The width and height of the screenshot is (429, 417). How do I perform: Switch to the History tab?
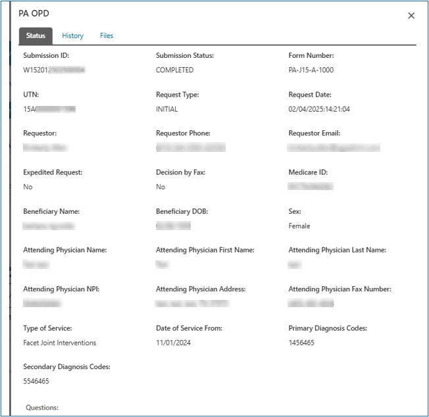[72, 36]
